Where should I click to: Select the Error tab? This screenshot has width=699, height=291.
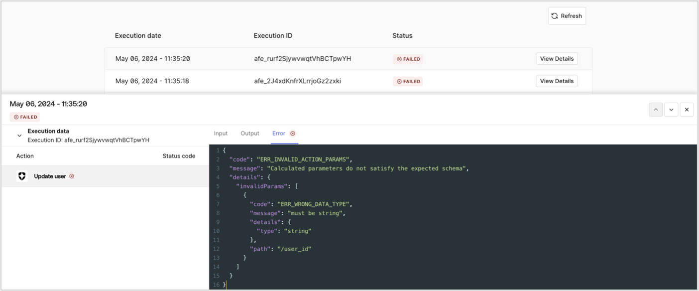[279, 133]
